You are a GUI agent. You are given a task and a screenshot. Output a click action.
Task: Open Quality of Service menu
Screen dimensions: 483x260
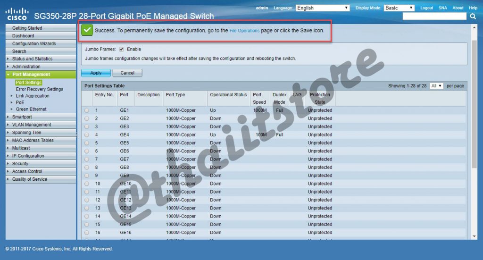[41, 179]
